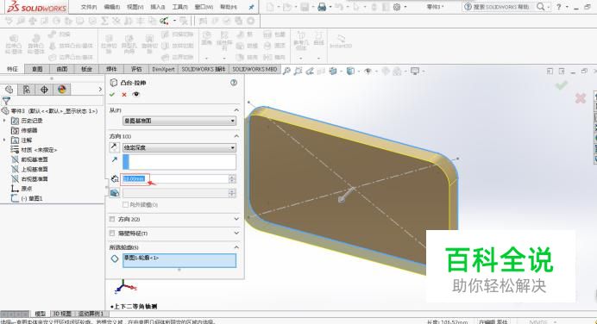This screenshot has width=597, height=324.
Task: Collapse the 所选轮廓 section chevron
Action: pos(236,247)
